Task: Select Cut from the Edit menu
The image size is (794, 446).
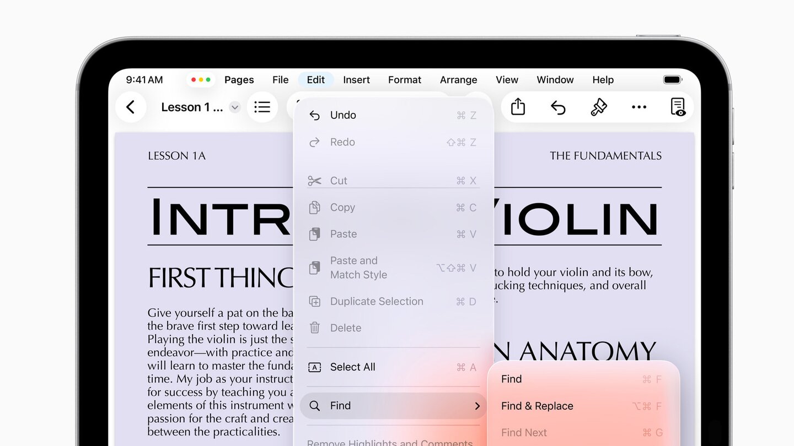Action: (x=393, y=181)
